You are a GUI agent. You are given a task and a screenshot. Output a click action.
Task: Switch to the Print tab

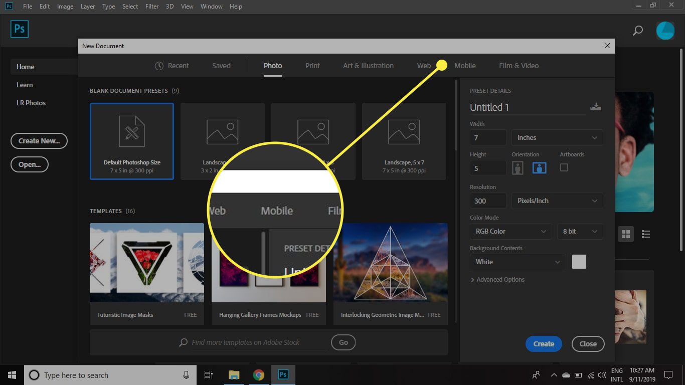[312, 66]
